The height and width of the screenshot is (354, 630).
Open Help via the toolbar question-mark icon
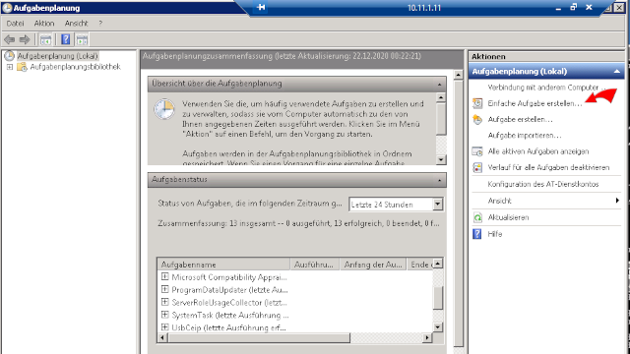66,39
